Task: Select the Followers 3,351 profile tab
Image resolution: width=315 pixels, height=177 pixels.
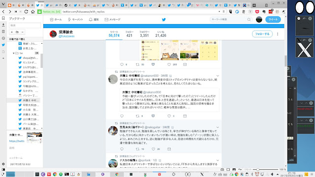Action: click(x=144, y=34)
